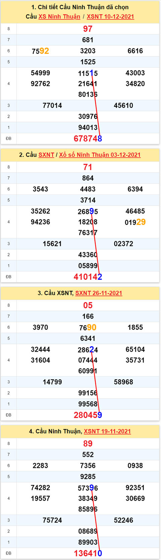Select number 34820

pyautogui.click(x=135, y=84)
